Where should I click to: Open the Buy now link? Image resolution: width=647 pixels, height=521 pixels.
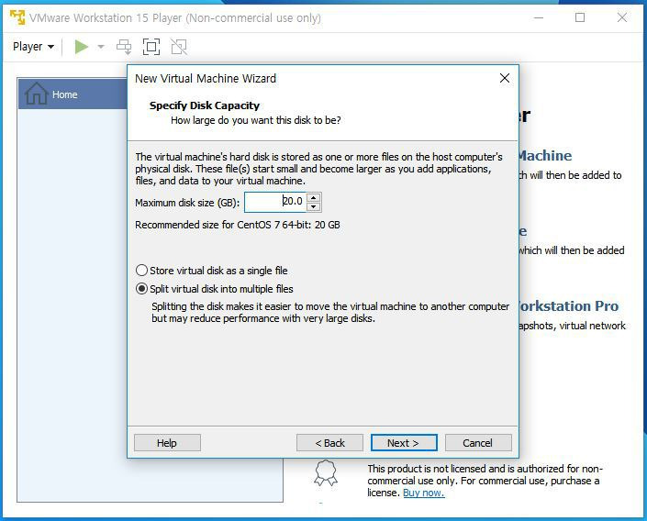[423, 493]
